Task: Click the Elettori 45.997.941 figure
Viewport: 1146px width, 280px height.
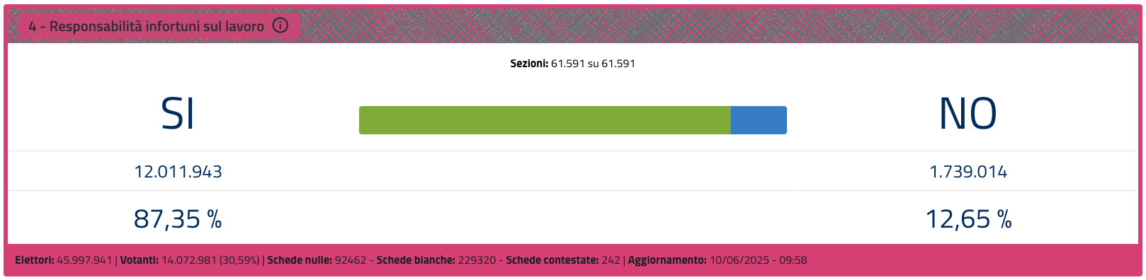Action: (84, 260)
